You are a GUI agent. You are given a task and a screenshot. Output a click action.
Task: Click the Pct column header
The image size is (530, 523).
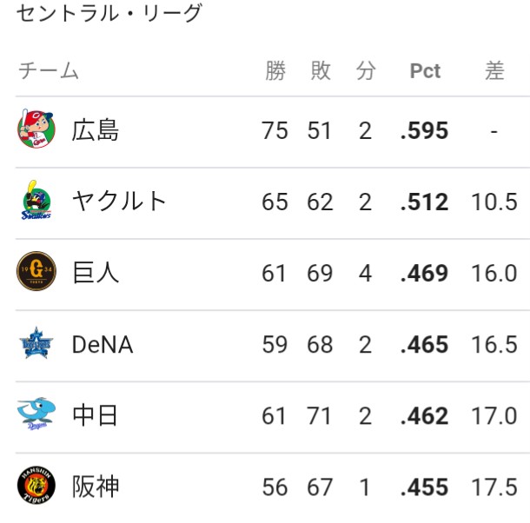coord(425,71)
